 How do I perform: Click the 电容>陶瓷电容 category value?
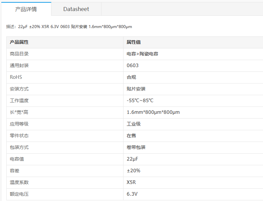pos(143,54)
